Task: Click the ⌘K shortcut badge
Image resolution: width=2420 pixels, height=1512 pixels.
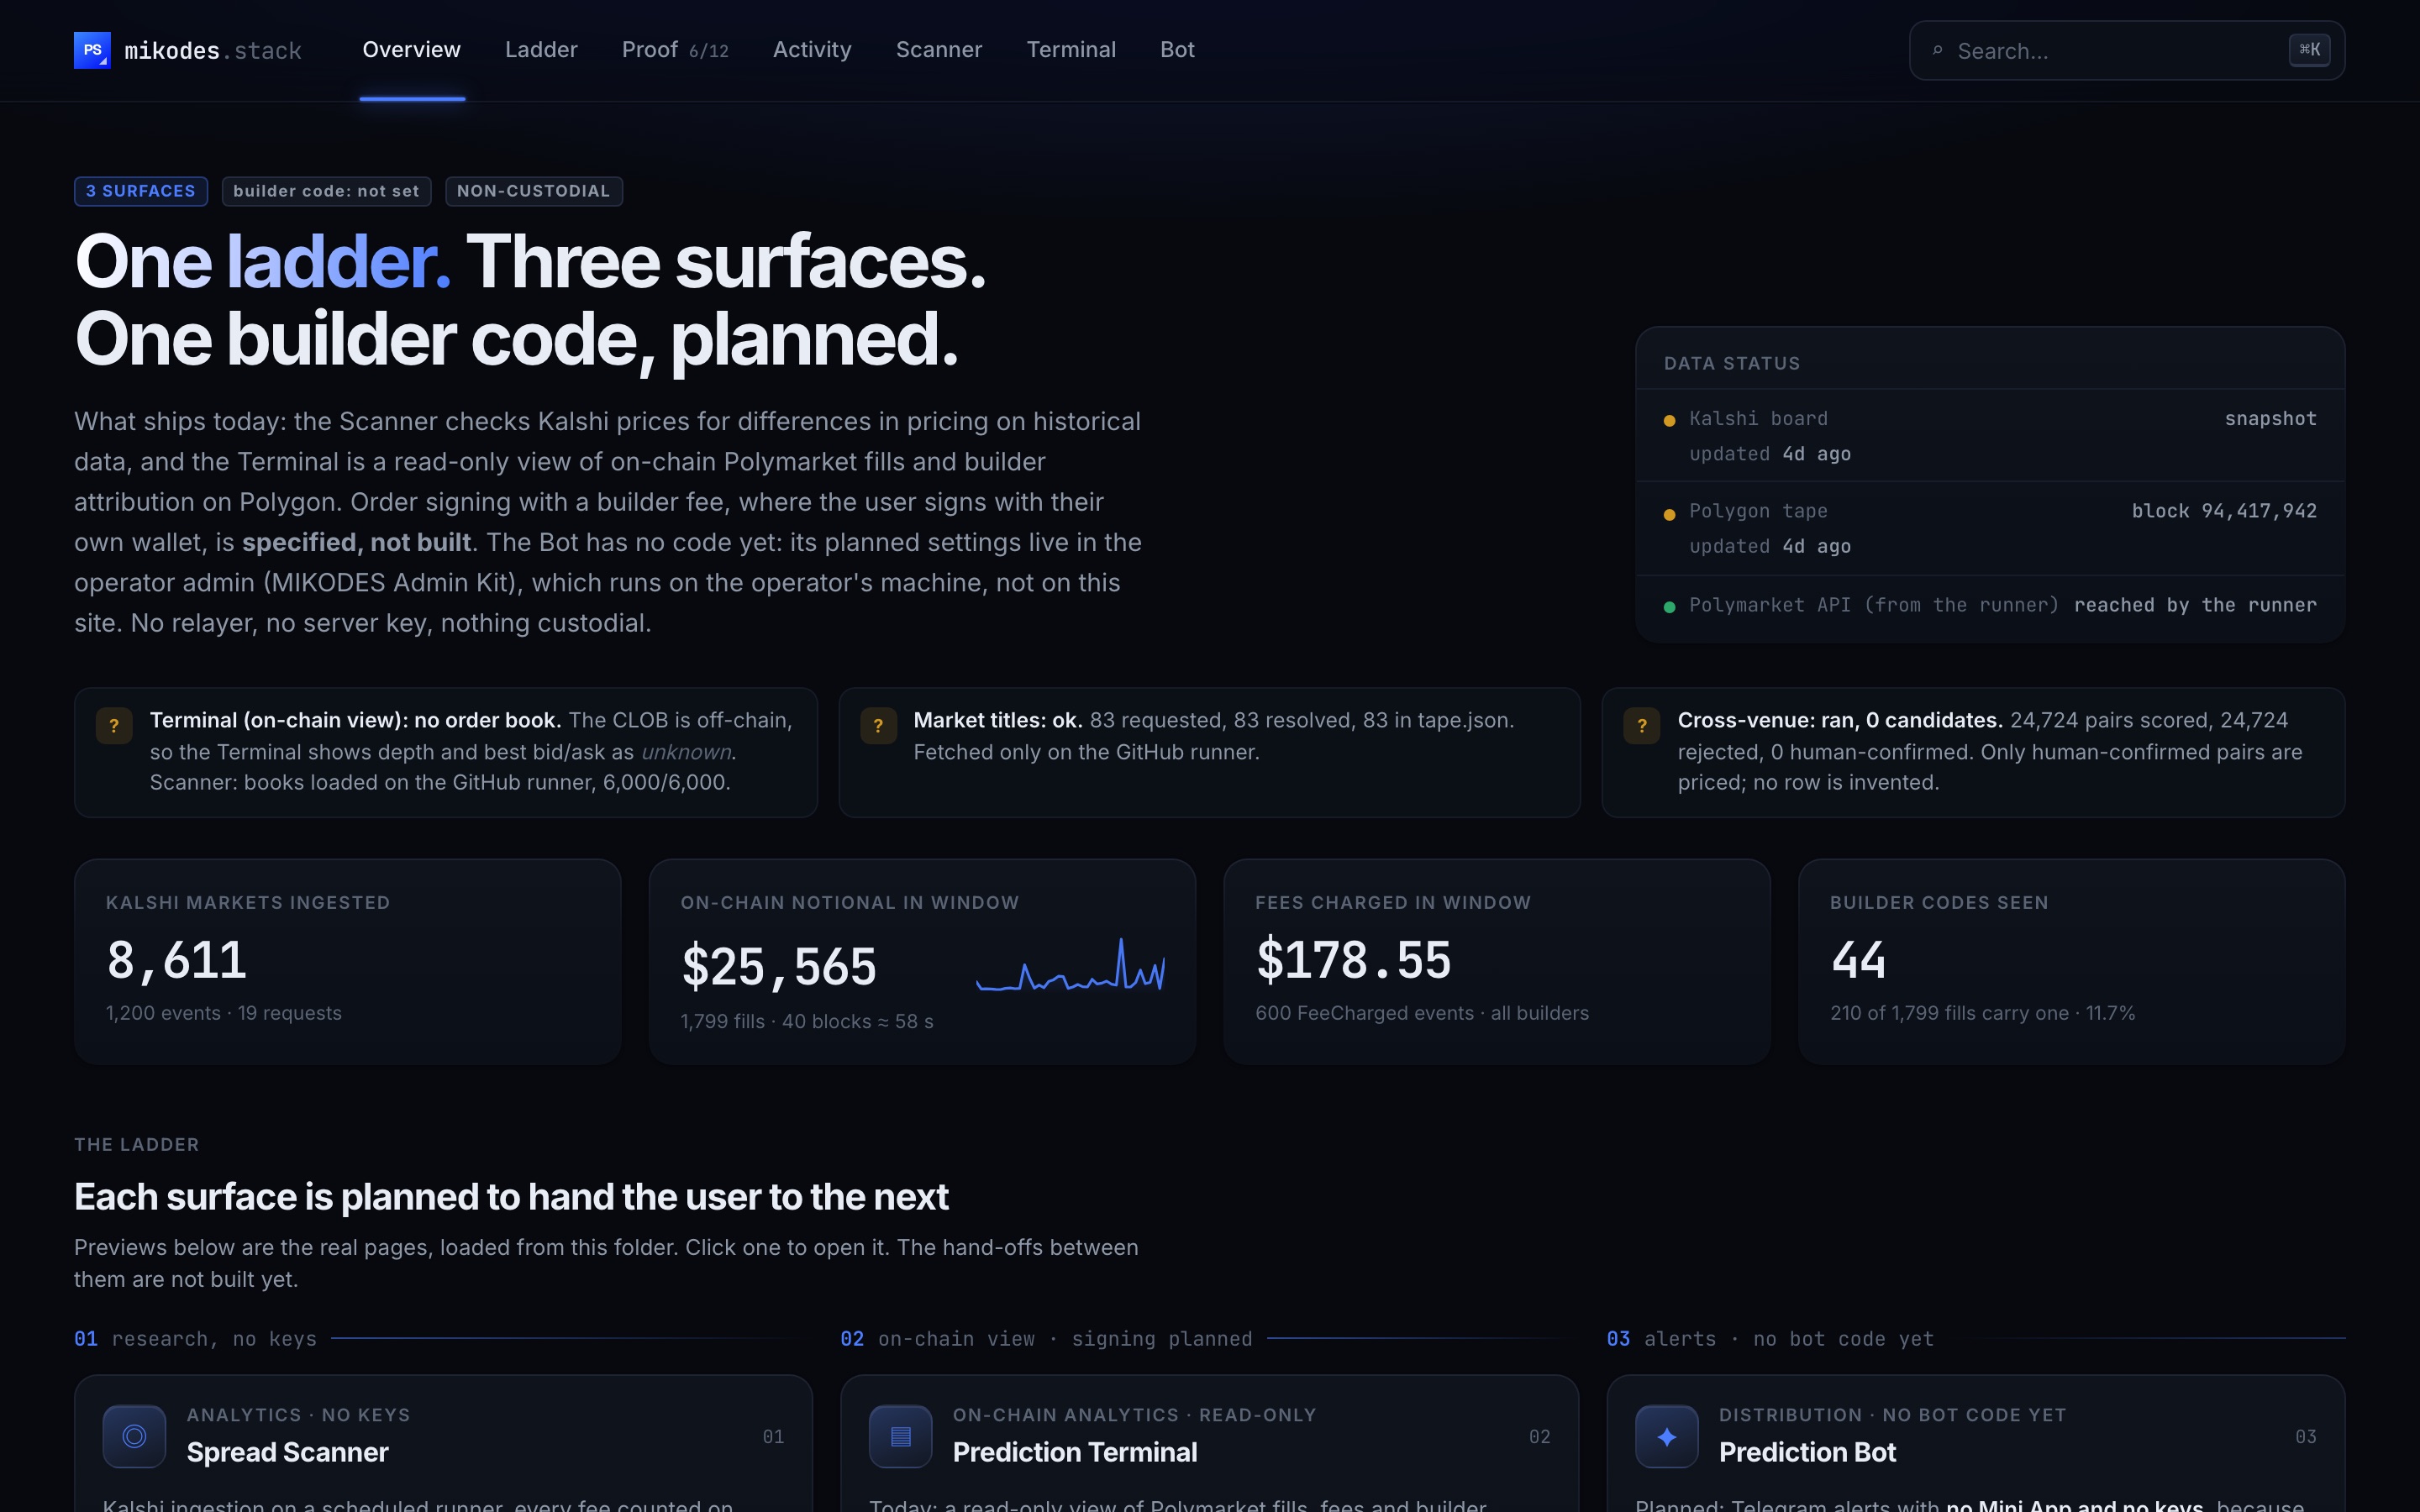Action: tap(2310, 50)
